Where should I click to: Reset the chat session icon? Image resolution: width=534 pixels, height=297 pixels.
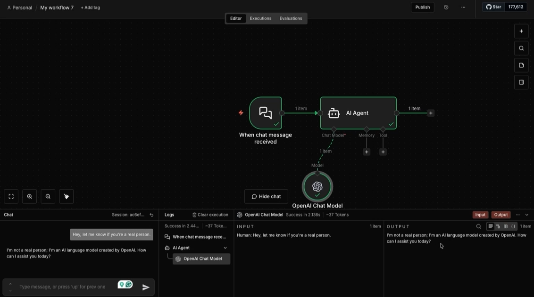(151, 215)
